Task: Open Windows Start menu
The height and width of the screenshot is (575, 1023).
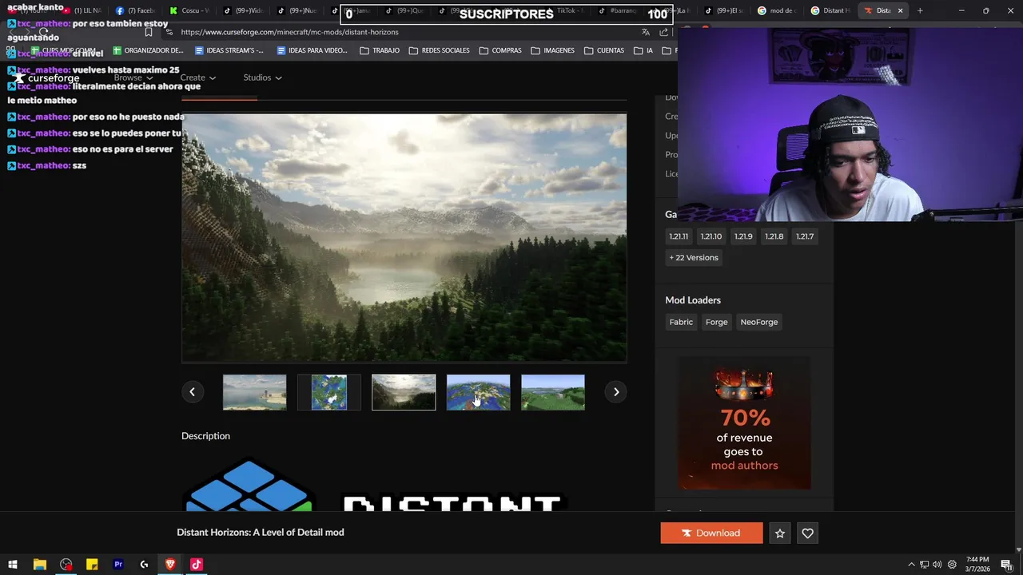Action: point(13,565)
